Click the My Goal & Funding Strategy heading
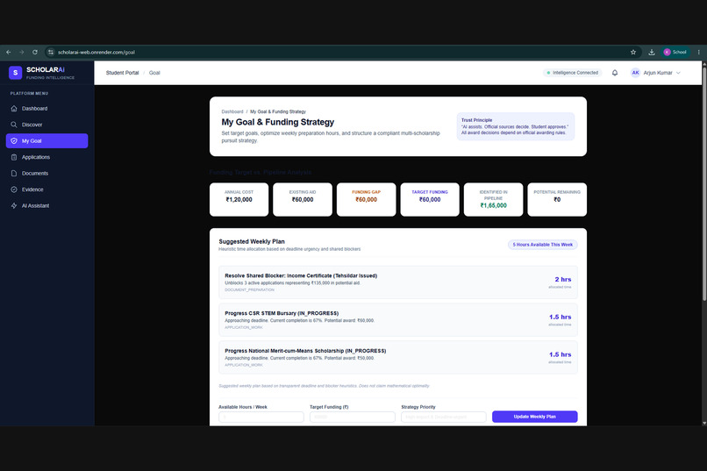The width and height of the screenshot is (707, 471). (x=278, y=122)
